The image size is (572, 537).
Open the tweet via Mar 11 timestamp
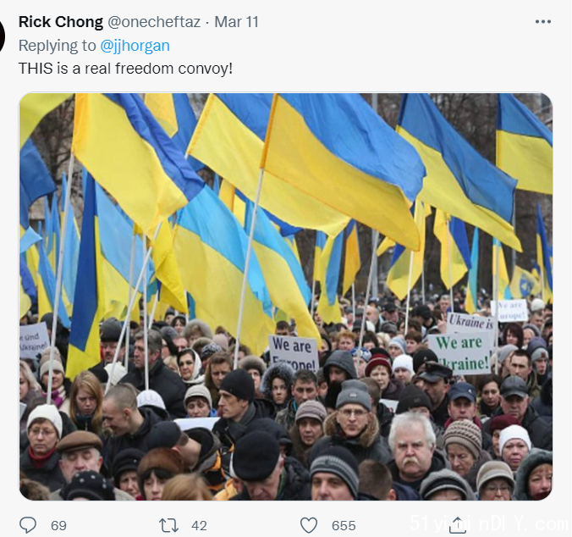(x=236, y=22)
